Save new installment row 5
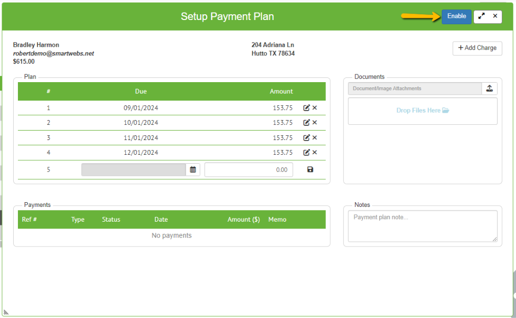Image resolution: width=516 pixels, height=318 pixels. tap(310, 170)
